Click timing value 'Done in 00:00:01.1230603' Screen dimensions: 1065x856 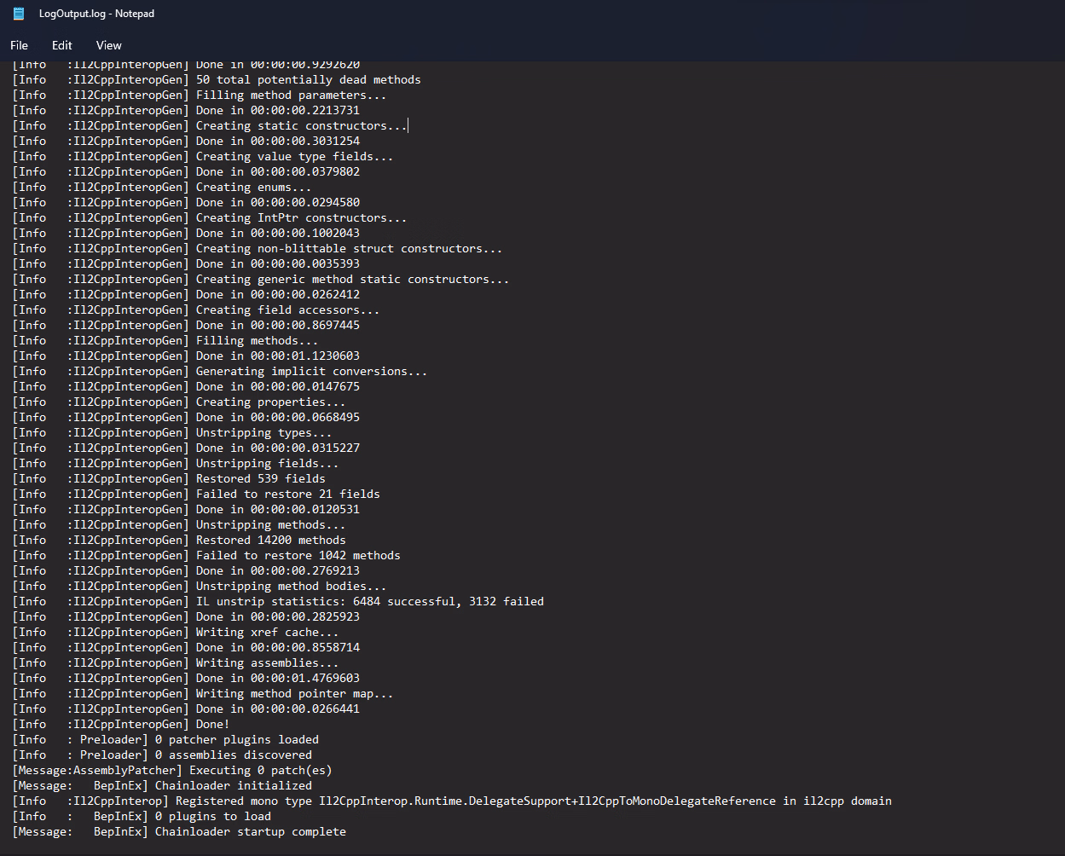(278, 356)
